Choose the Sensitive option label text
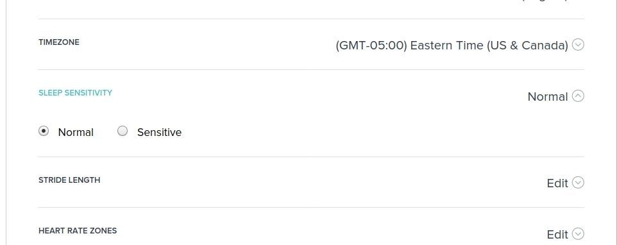This screenshot has width=617, height=245. tap(159, 132)
